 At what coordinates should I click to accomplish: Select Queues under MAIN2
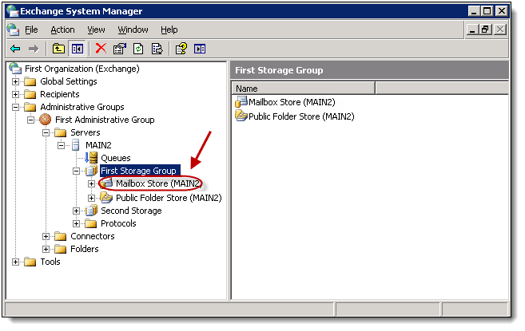pos(116,158)
